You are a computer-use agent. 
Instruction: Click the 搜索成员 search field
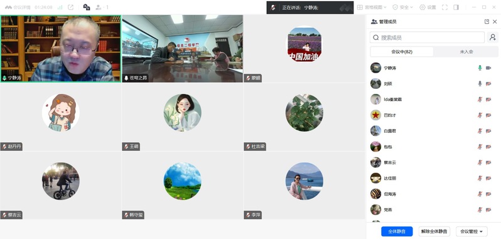click(427, 38)
